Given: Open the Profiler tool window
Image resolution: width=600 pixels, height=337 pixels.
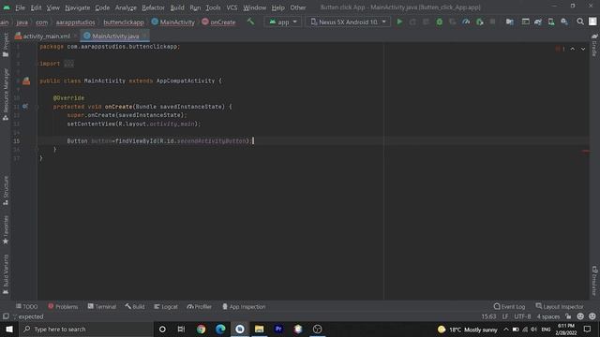Looking at the screenshot, I should pyautogui.click(x=199, y=306).
